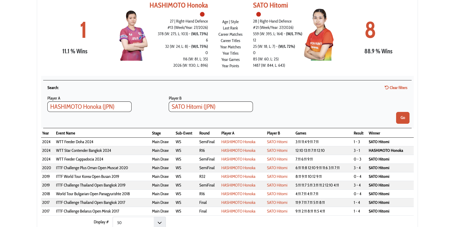Click the Clear filters link
This screenshot has height=227, width=469.
[x=396, y=88]
